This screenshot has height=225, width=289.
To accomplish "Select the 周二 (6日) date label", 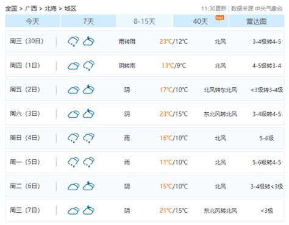I will pyautogui.click(x=25, y=187).
